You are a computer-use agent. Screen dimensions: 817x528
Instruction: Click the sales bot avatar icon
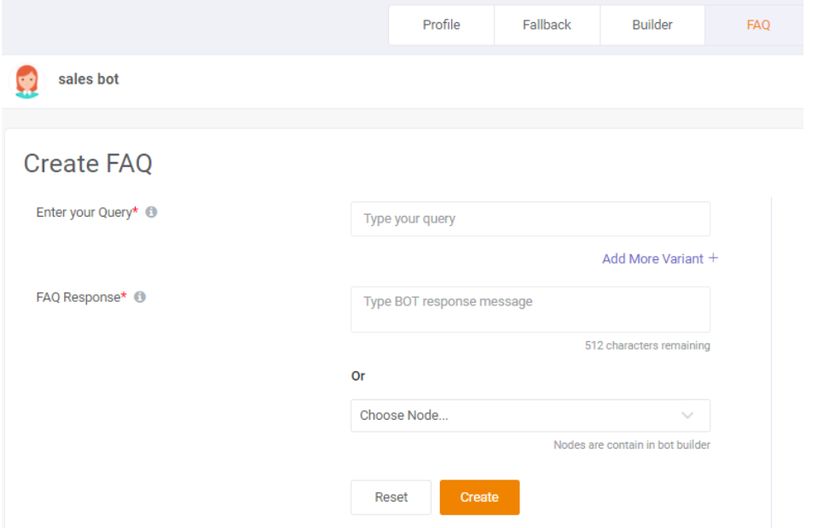tap(26, 81)
